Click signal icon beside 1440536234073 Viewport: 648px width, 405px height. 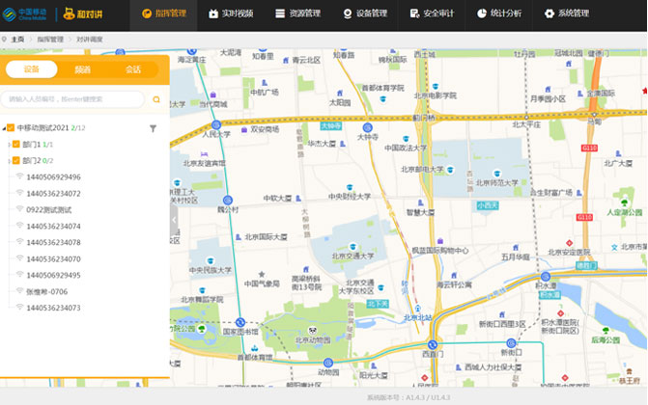tap(19, 307)
